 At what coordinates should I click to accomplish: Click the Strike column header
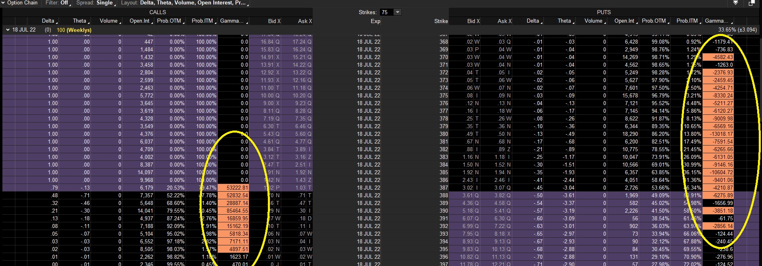441,21
